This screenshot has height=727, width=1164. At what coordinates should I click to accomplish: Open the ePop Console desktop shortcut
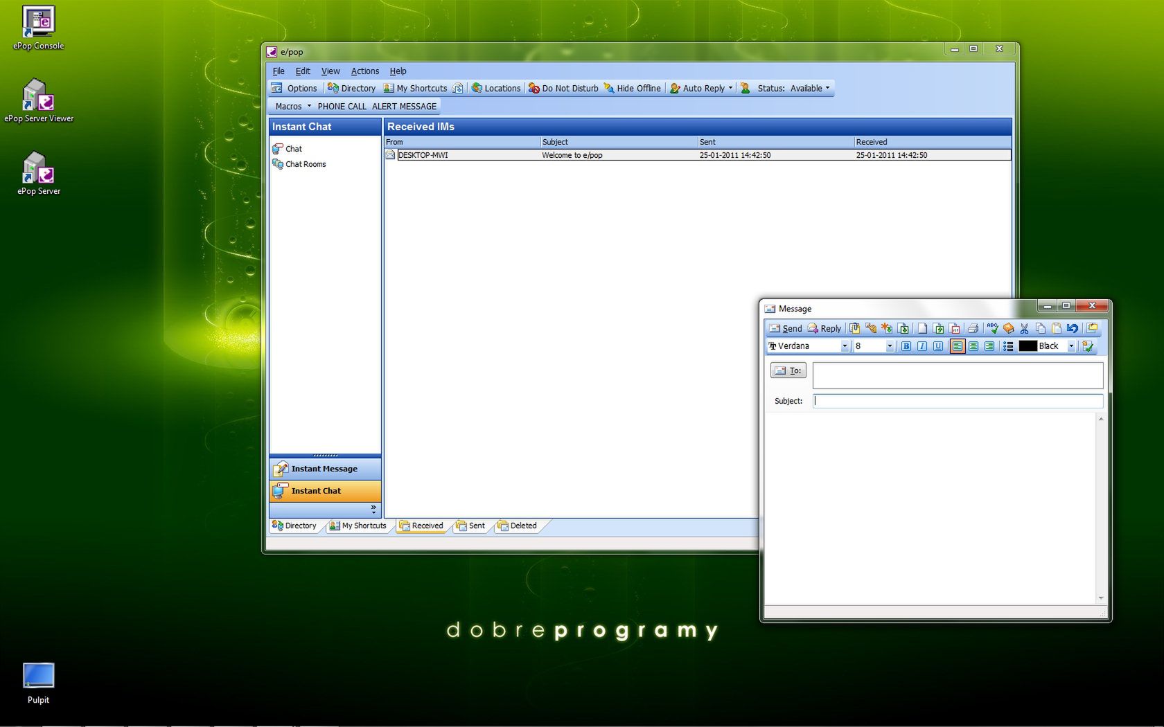pyautogui.click(x=39, y=28)
